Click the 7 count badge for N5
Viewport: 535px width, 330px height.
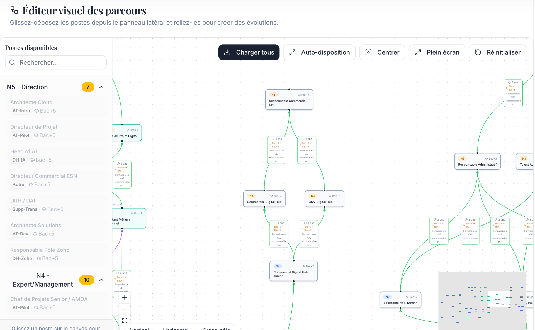[88, 87]
